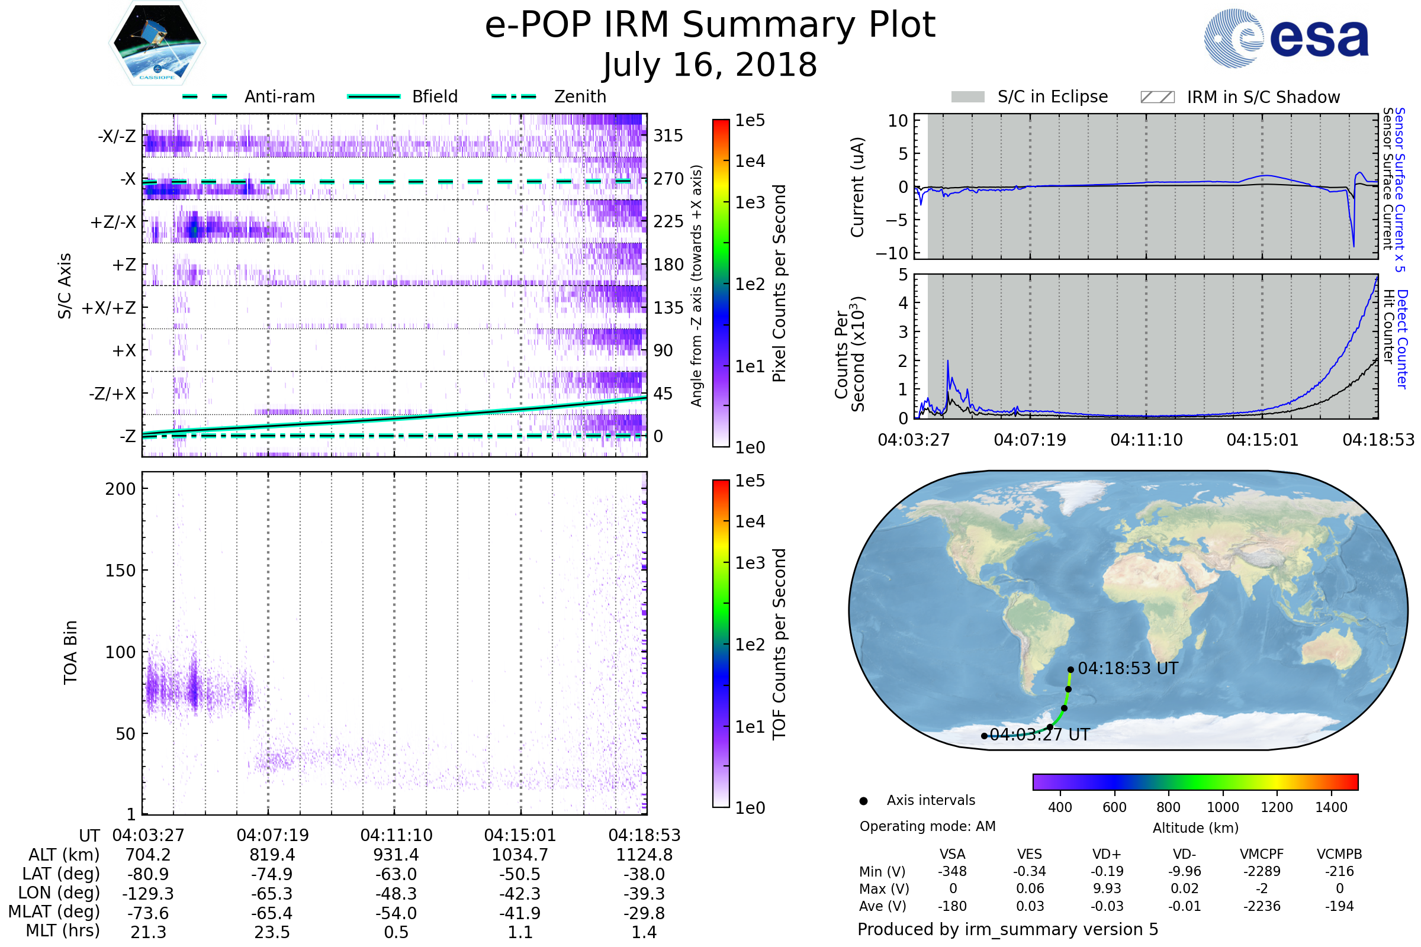The height and width of the screenshot is (947, 1421).
Task: Click the TOF Counts per Second colorbar
Action: tap(721, 643)
